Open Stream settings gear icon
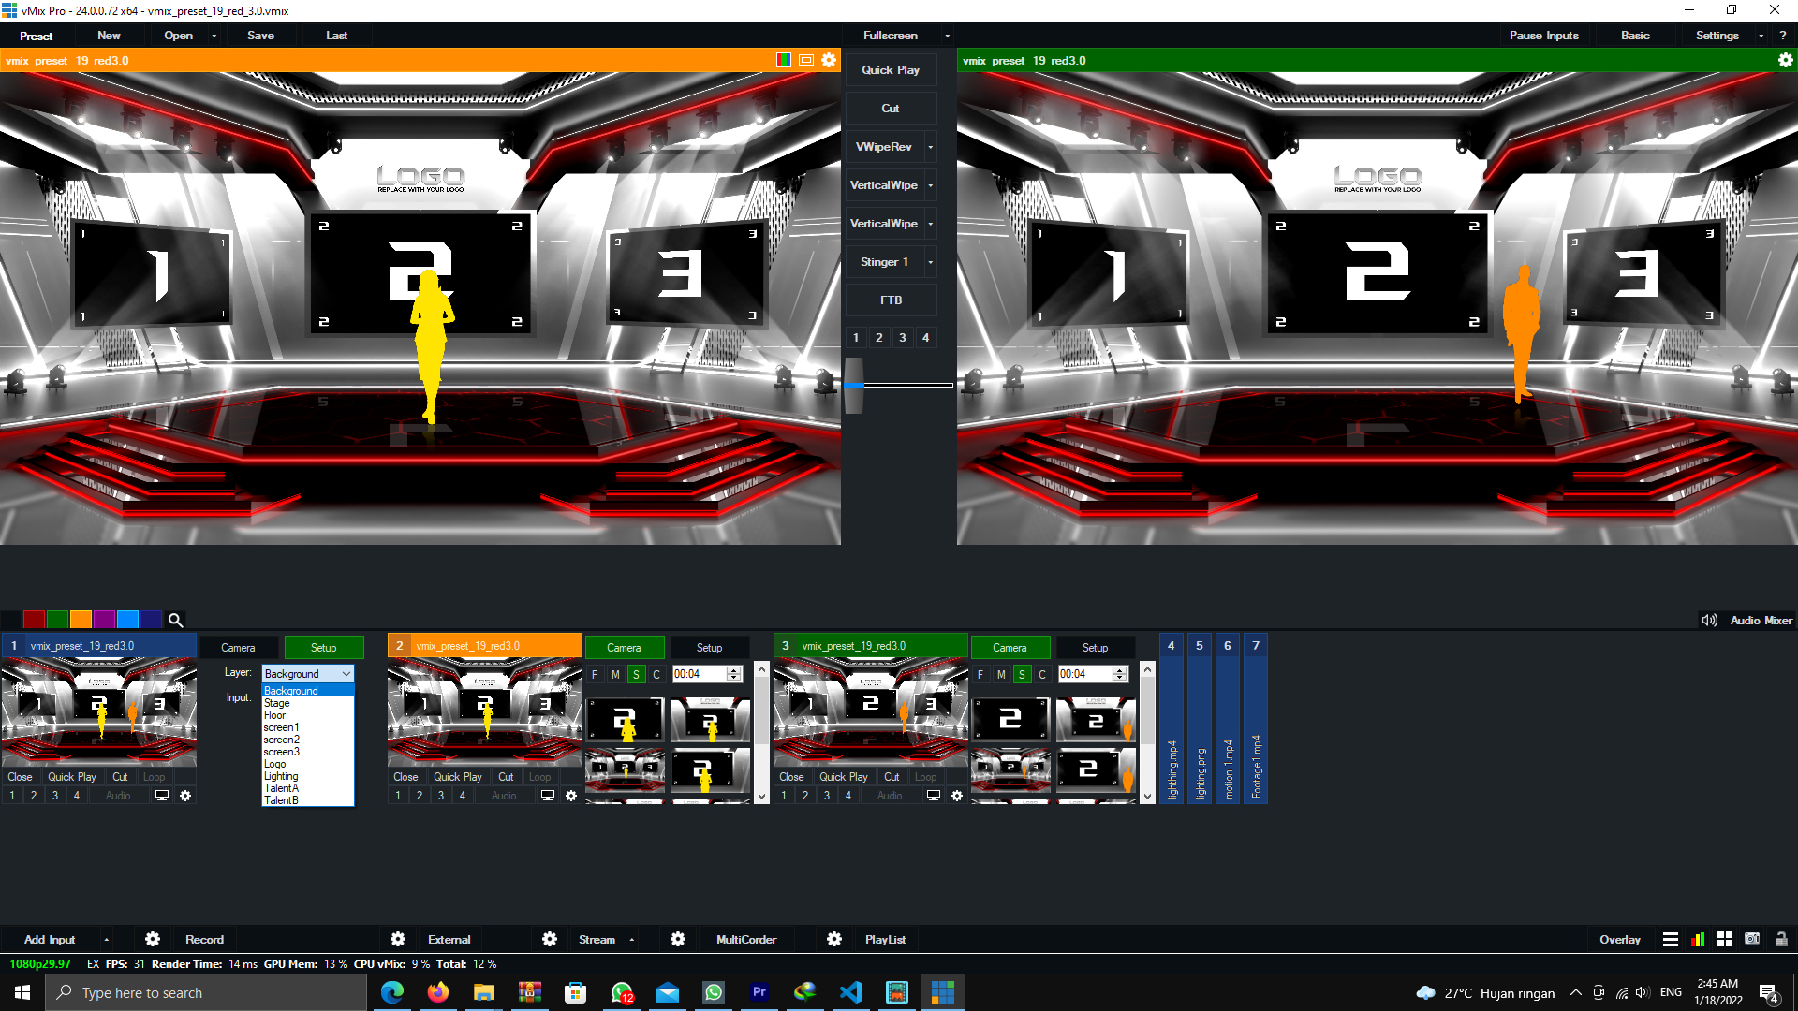This screenshot has height=1011, width=1798. 550,939
